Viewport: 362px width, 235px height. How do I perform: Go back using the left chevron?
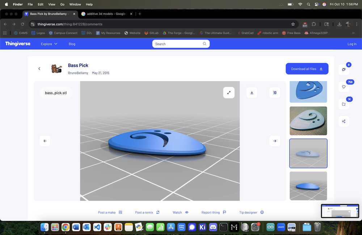(39, 69)
